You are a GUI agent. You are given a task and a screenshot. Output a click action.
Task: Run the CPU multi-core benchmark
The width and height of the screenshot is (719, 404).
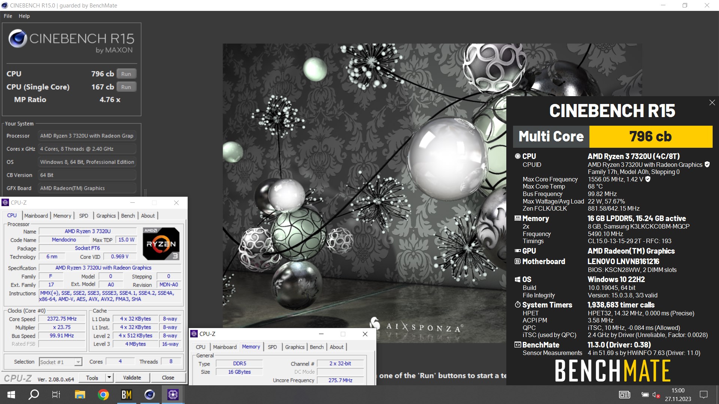point(126,74)
